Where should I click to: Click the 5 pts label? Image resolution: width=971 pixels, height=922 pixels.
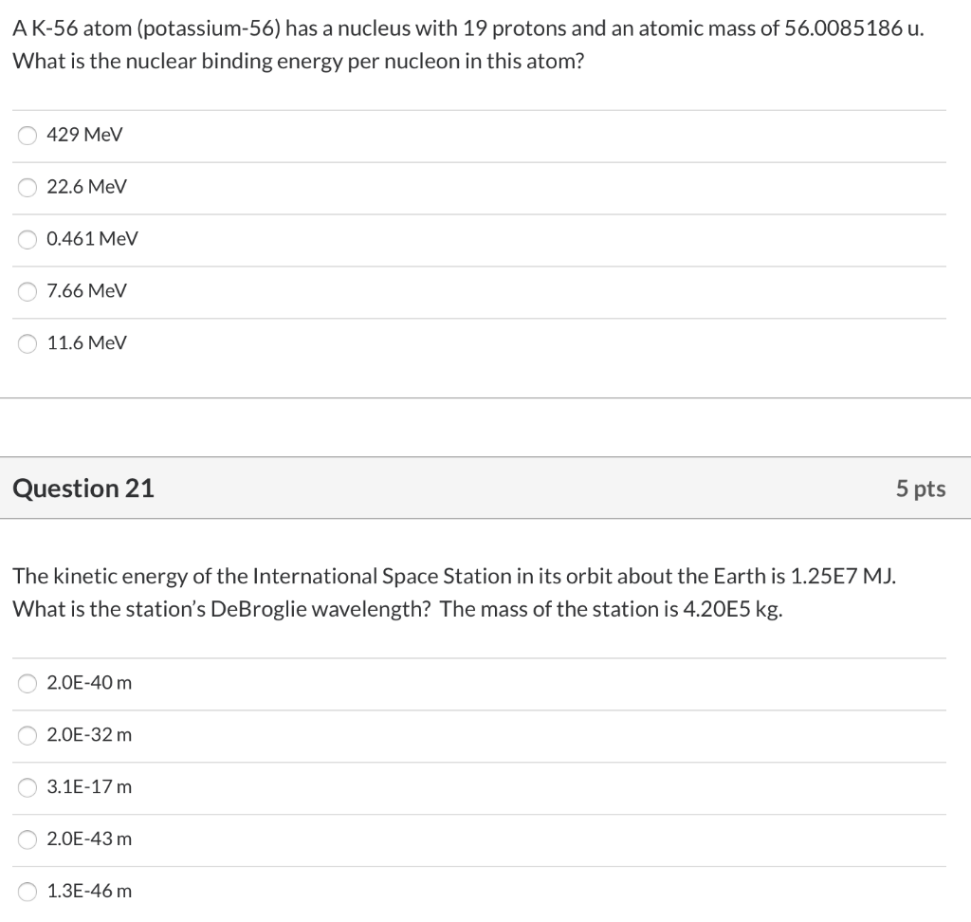(x=920, y=489)
